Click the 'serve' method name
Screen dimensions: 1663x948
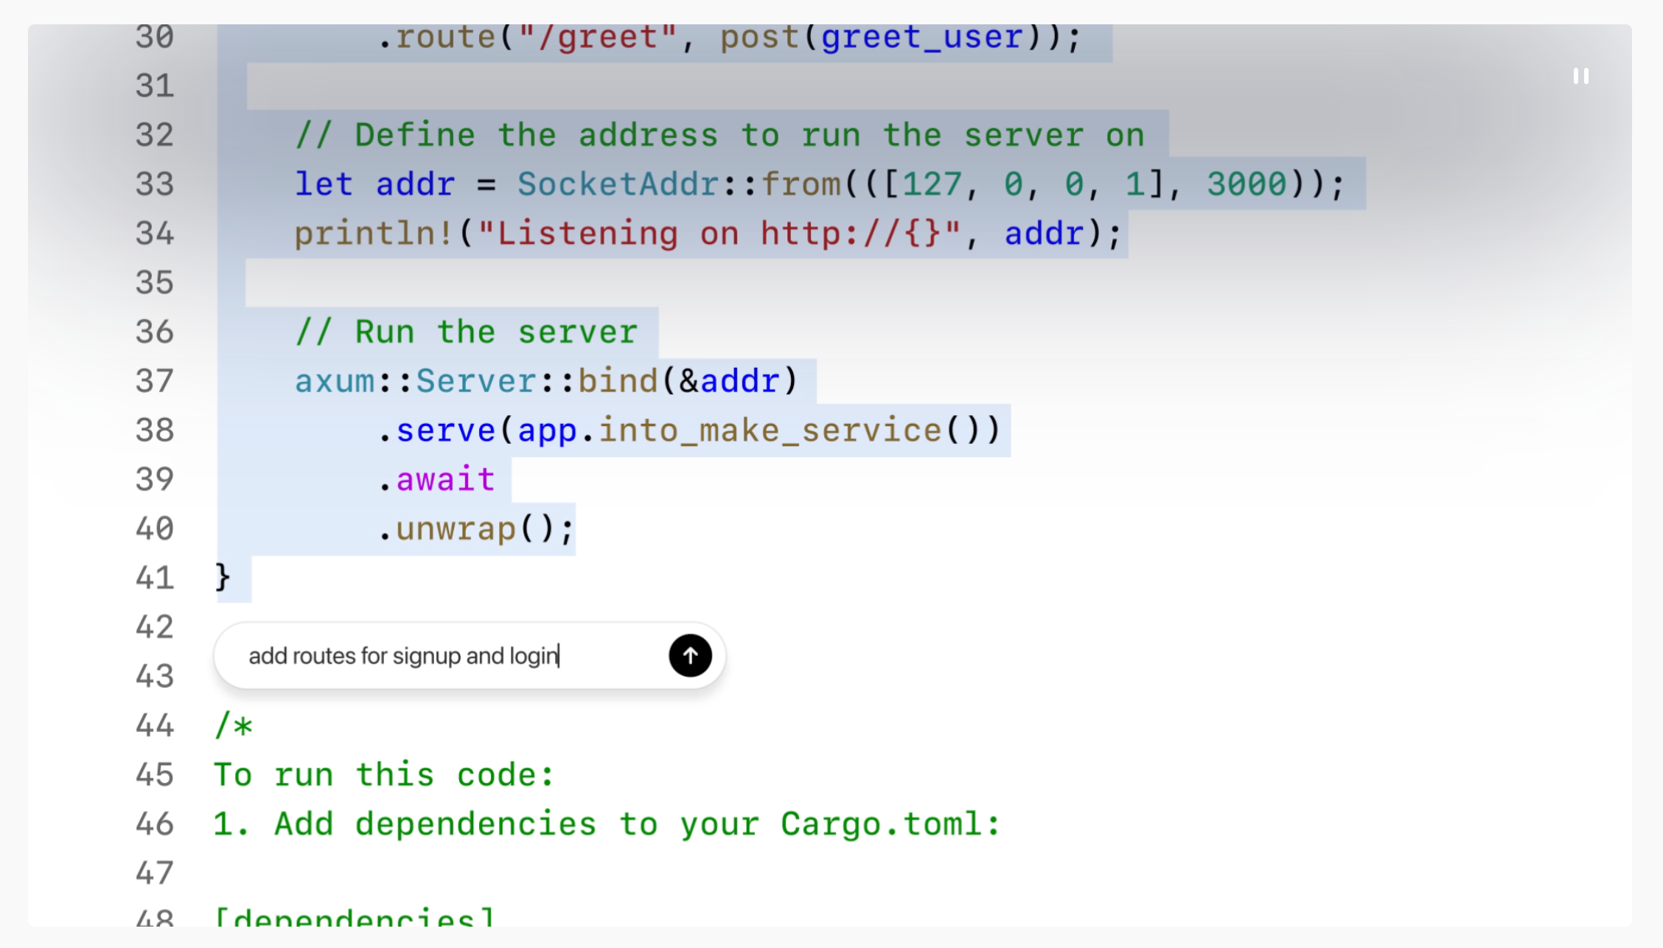tap(446, 431)
